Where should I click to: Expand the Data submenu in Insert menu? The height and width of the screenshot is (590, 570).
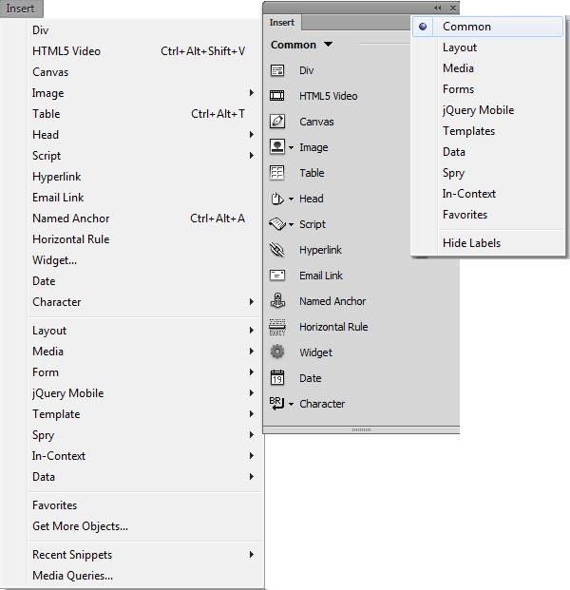tap(252, 476)
